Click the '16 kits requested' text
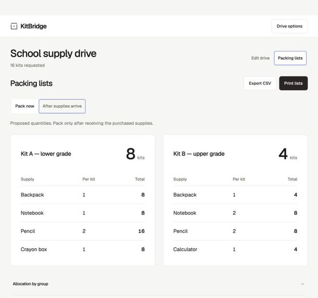Image resolution: width=318 pixels, height=298 pixels. point(28,66)
